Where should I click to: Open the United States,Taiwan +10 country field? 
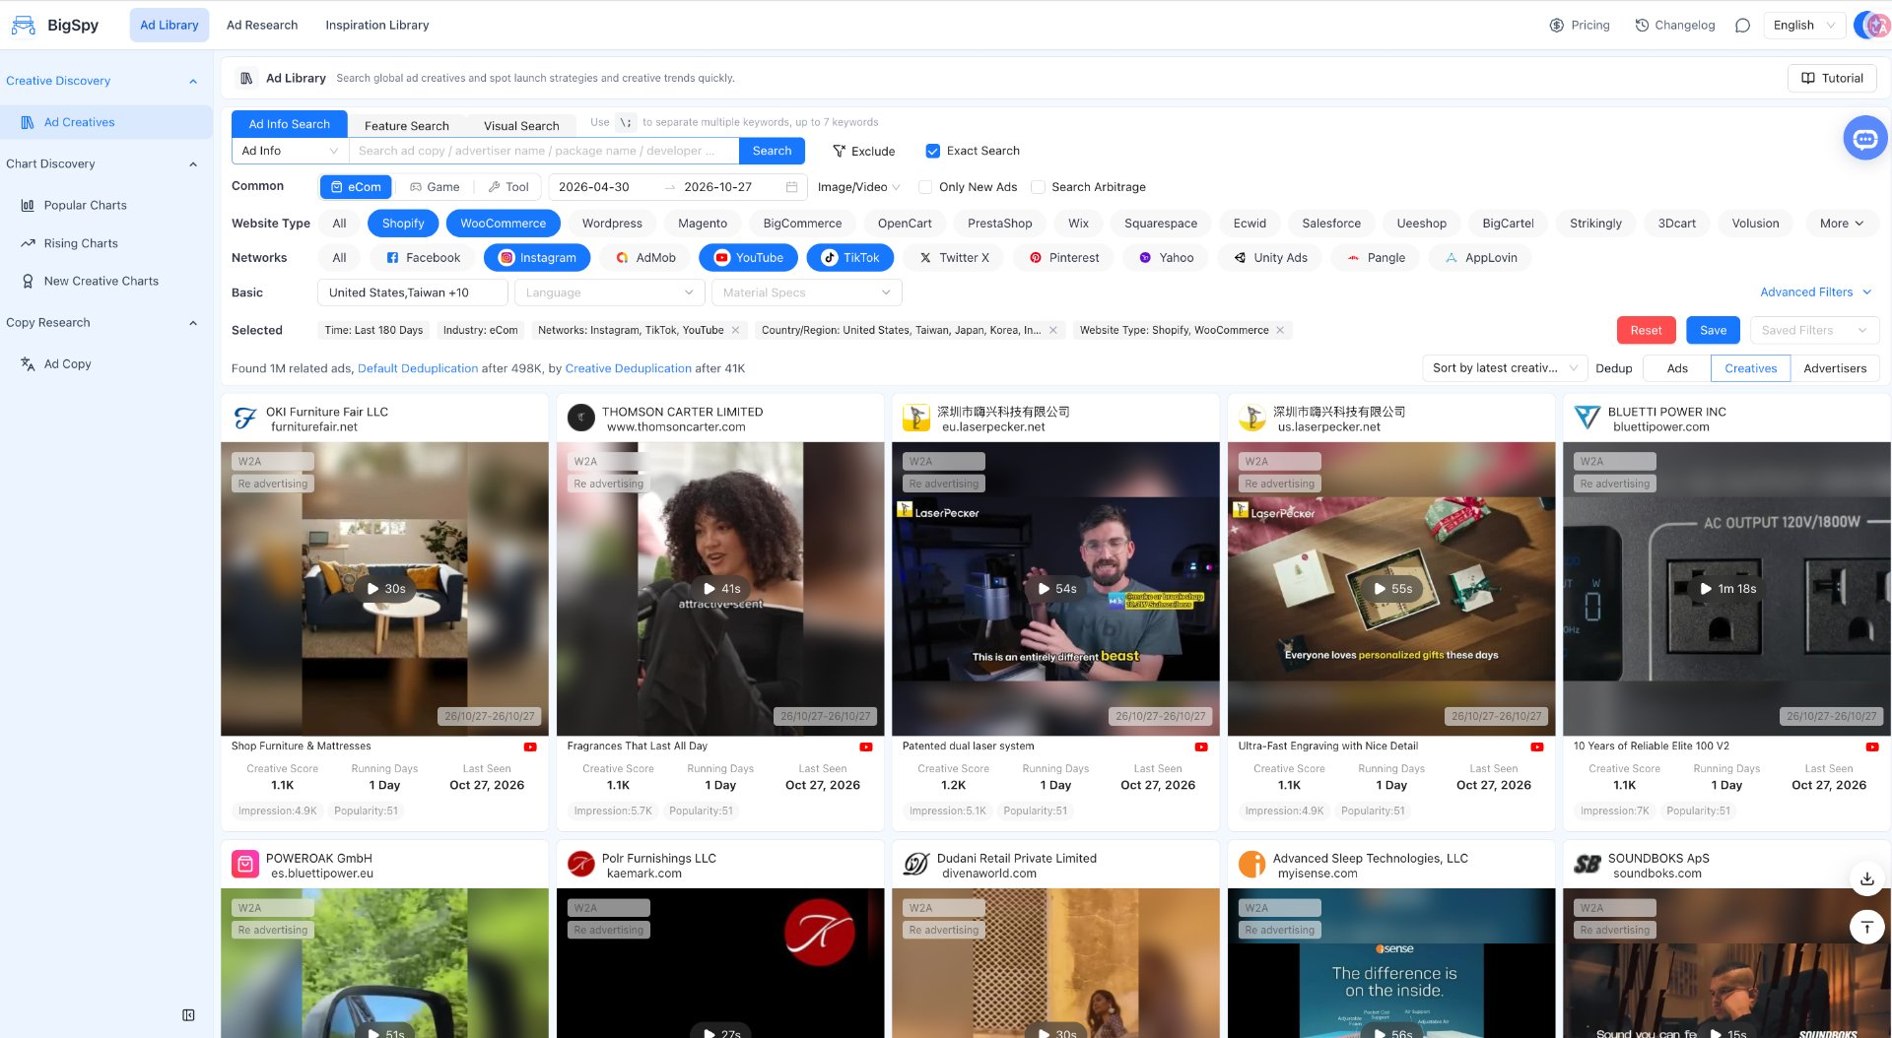pos(412,292)
